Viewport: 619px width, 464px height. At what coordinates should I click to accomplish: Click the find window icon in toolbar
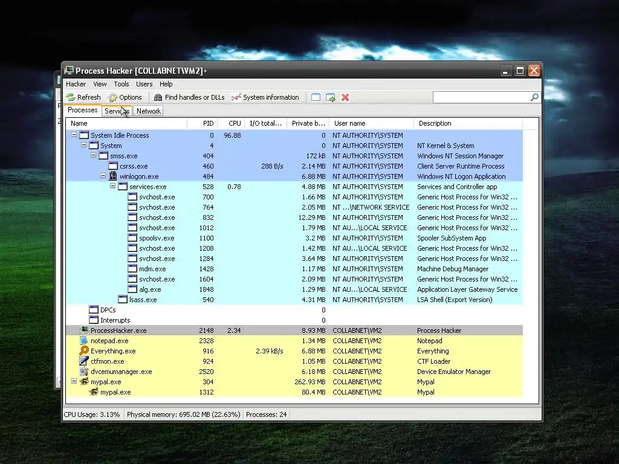[x=316, y=97]
